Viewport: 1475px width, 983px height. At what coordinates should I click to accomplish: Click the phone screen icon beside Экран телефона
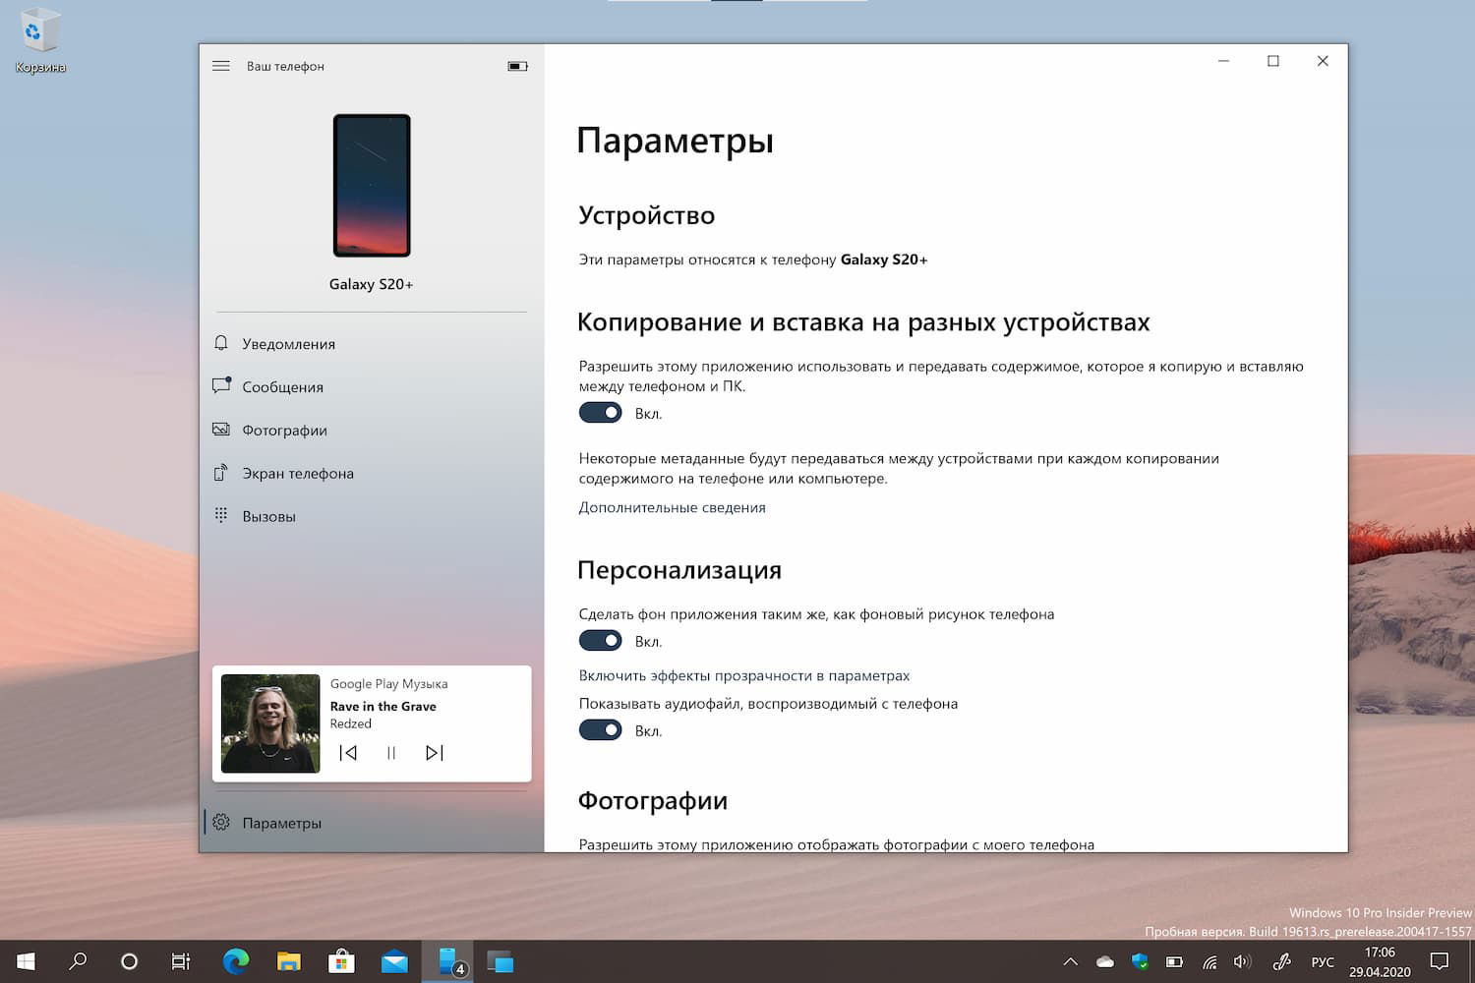pyautogui.click(x=221, y=473)
